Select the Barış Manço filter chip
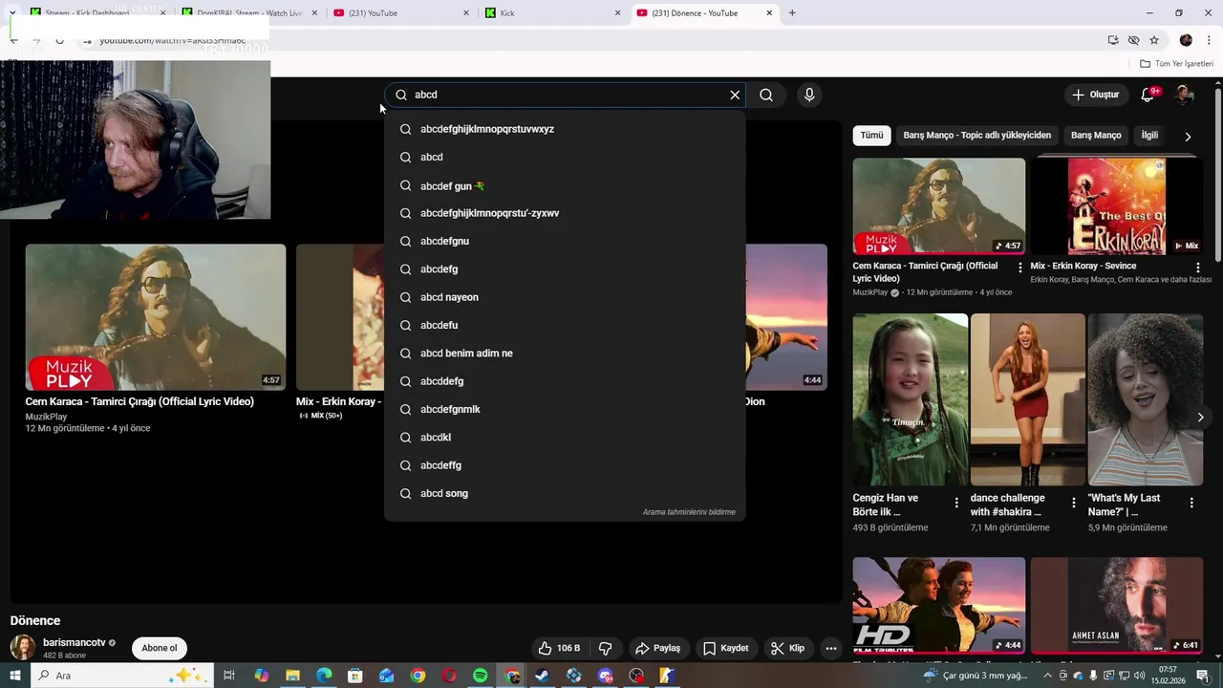This screenshot has width=1223, height=688. point(1096,136)
